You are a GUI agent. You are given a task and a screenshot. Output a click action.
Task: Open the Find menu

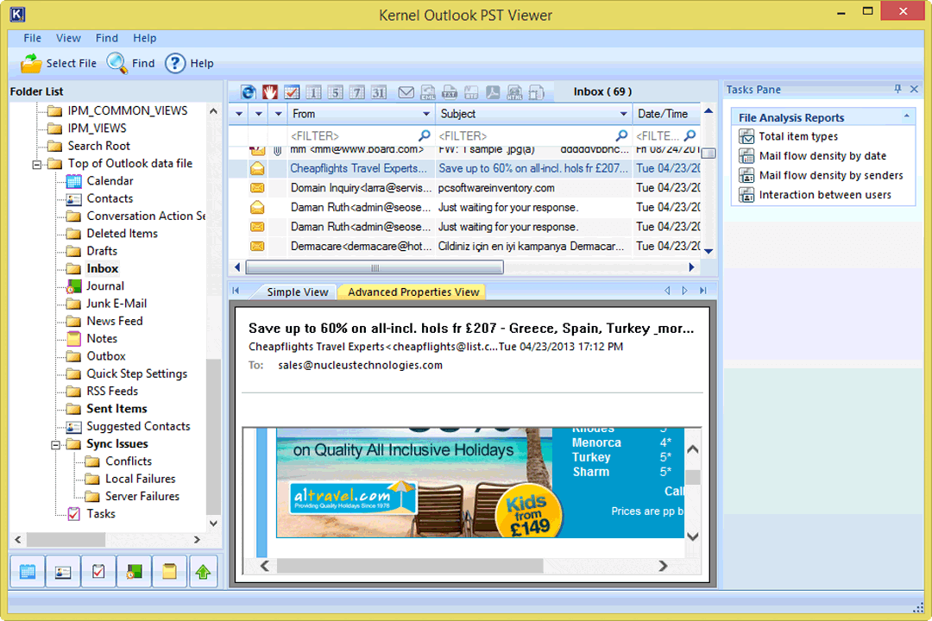click(x=107, y=38)
